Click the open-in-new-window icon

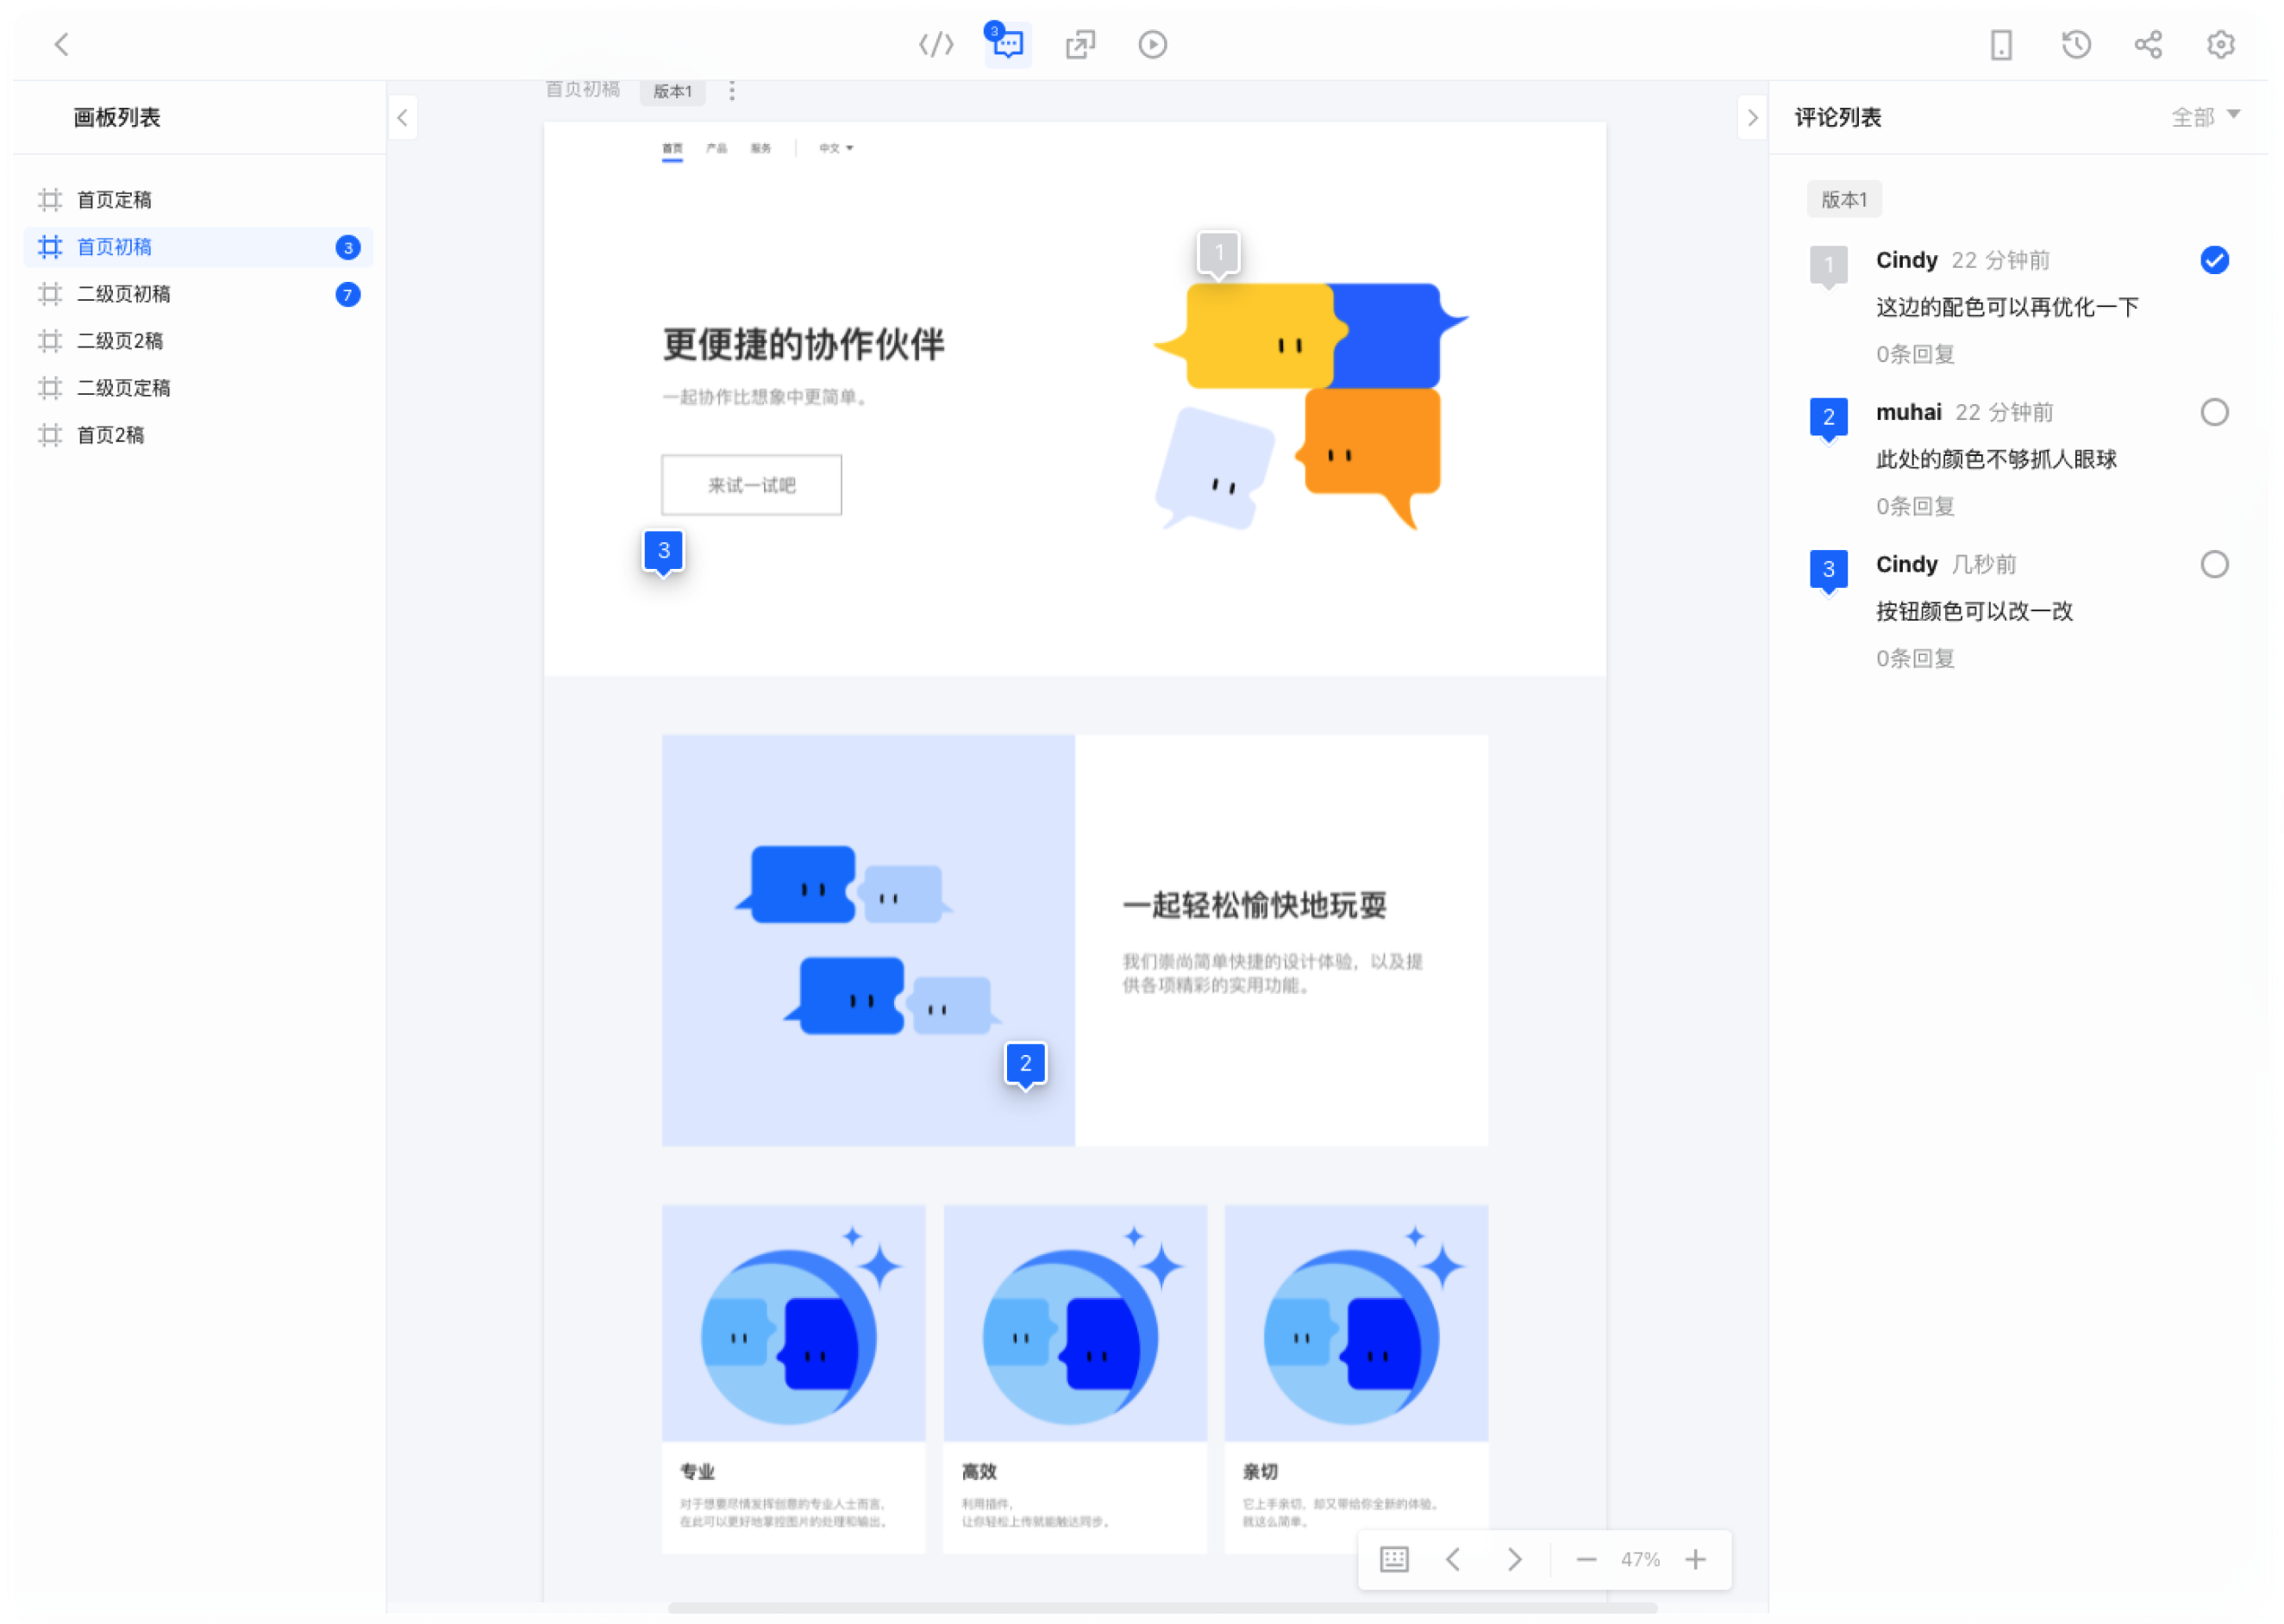1080,44
